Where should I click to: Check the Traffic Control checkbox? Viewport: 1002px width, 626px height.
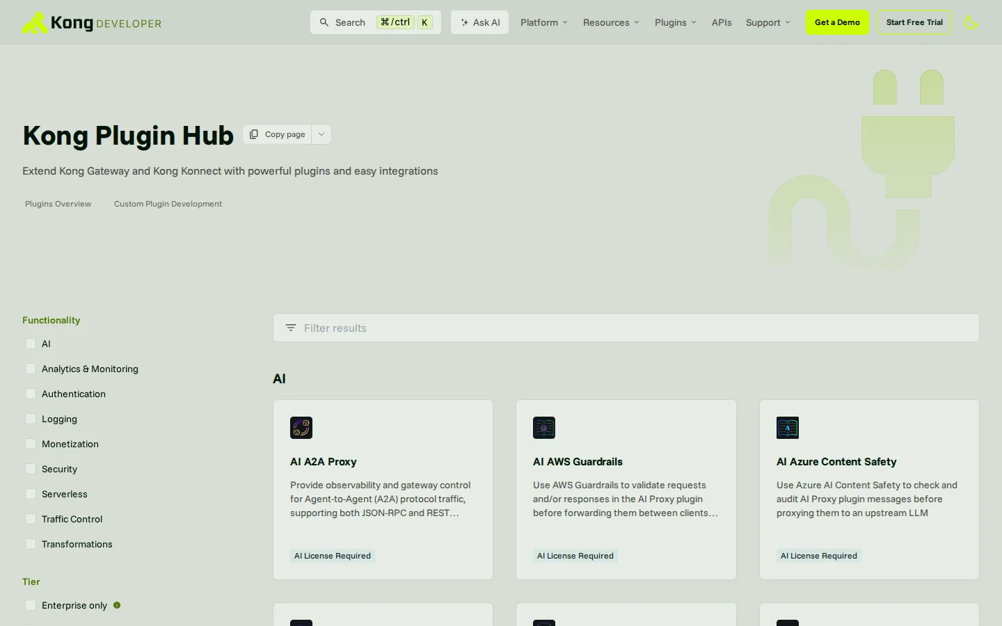point(31,519)
